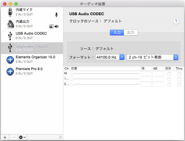Toggle mute checkbox for channel 2

(x=169, y=84)
